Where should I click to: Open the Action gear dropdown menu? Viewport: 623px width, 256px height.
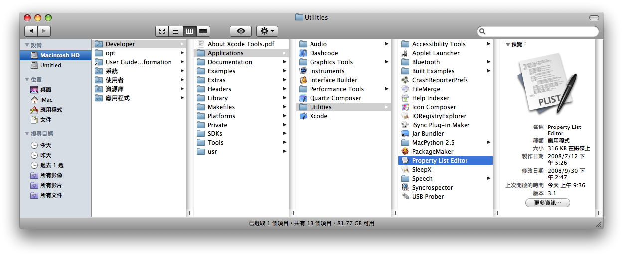click(x=267, y=31)
